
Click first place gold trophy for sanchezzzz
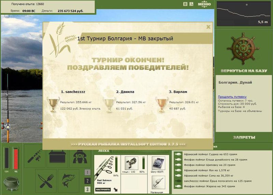pyautogui.click(x=53, y=105)
